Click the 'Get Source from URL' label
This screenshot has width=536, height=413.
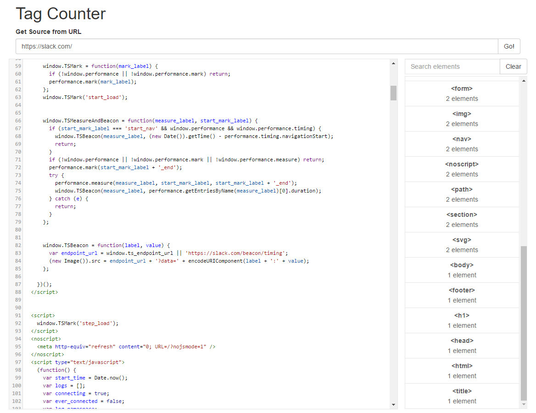click(x=49, y=32)
